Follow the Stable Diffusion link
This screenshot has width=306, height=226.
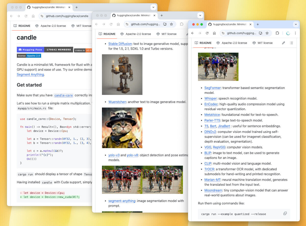click(x=120, y=44)
